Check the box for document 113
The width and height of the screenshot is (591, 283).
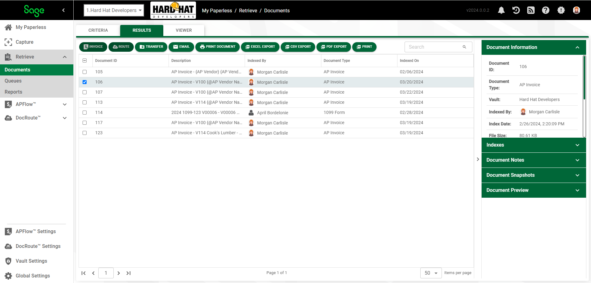click(85, 102)
